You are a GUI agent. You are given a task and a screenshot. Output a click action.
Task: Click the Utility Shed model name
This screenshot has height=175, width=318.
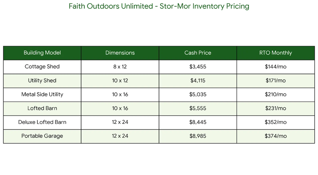[x=42, y=80]
